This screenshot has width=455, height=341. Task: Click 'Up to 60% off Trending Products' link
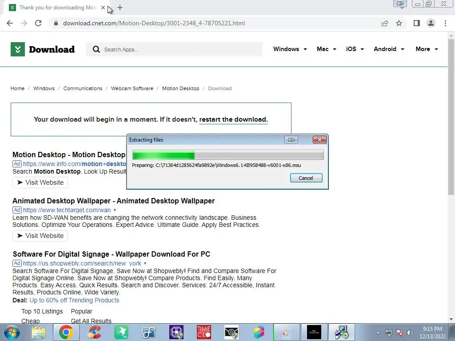(x=74, y=301)
